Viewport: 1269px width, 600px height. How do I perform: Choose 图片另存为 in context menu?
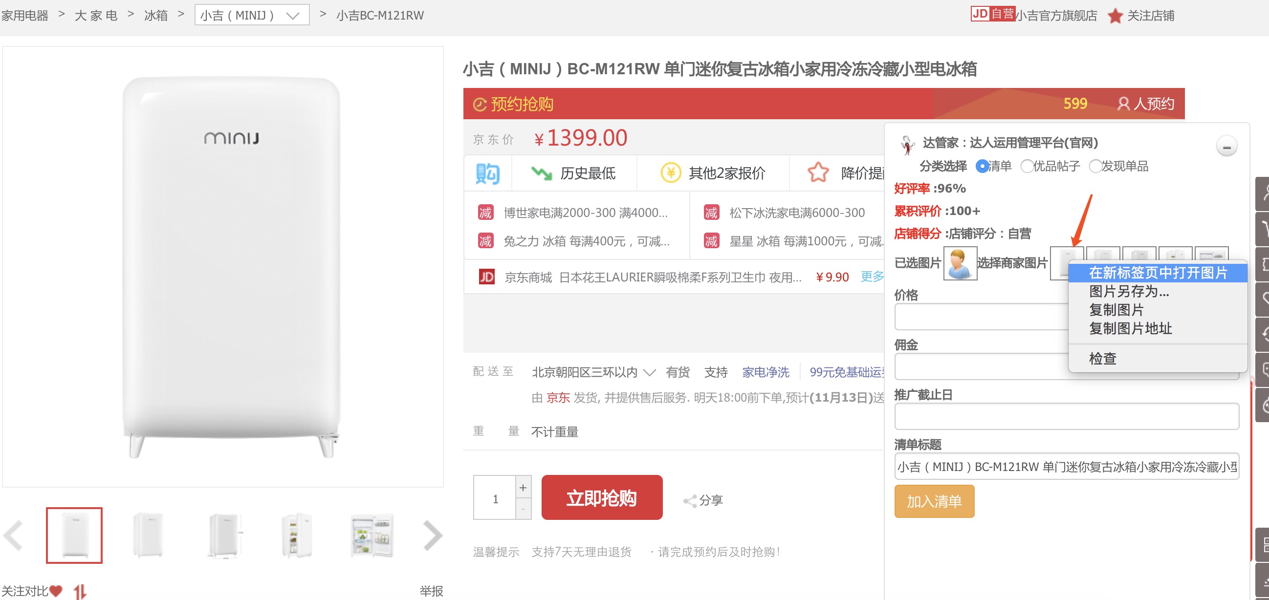(1129, 291)
